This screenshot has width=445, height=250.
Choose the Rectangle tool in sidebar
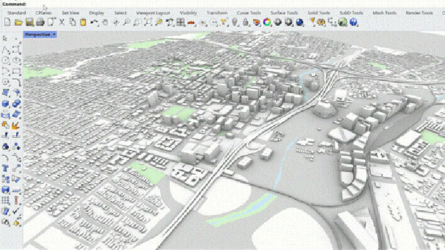click(16, 71)
